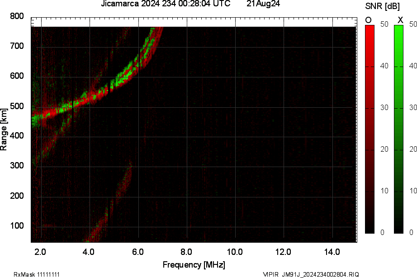
Task: Click the '500' range tick label
Action: (17, 106)
